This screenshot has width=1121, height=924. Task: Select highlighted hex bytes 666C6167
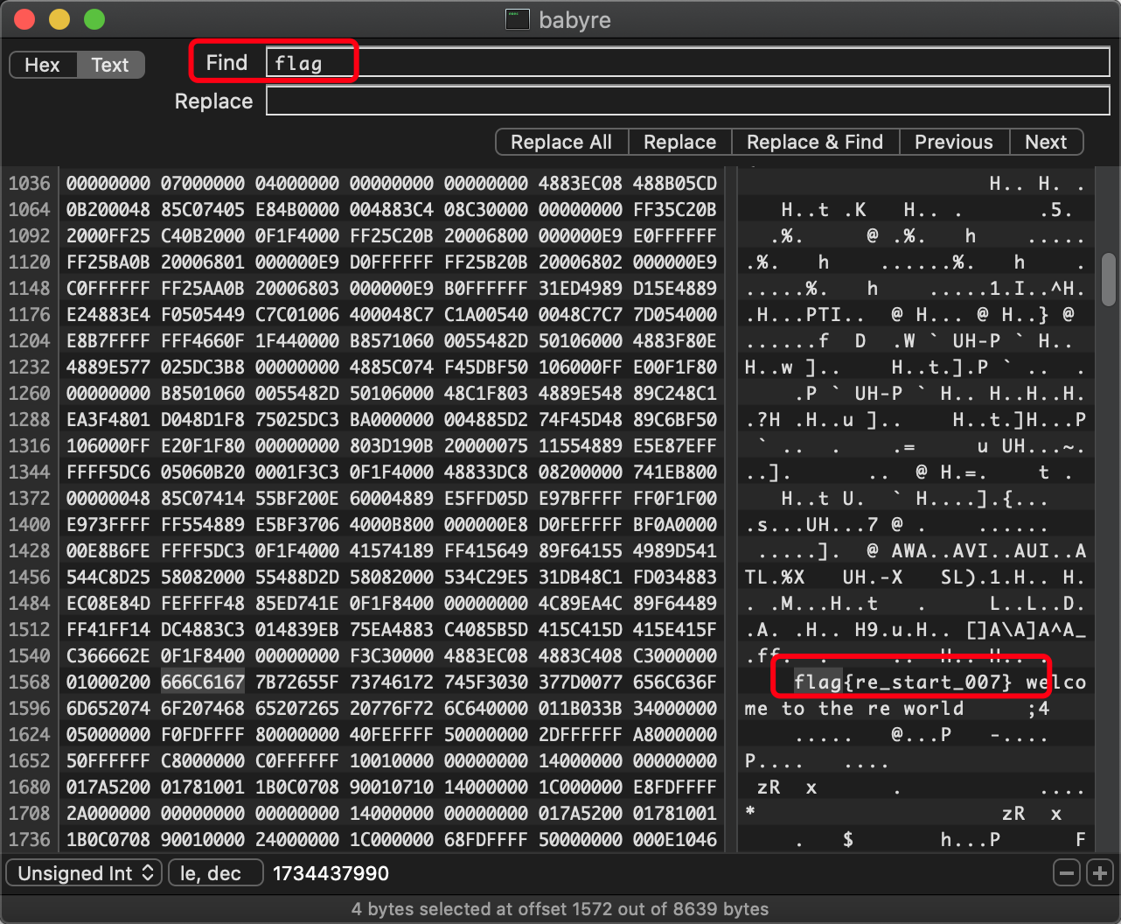(203, 682)
